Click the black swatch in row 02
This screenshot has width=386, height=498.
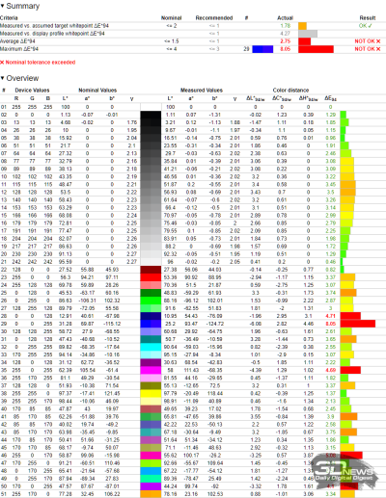(151, 115)
